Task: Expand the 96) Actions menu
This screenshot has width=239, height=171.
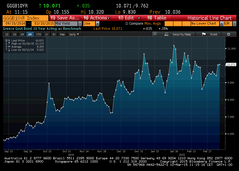Action: 95,18
